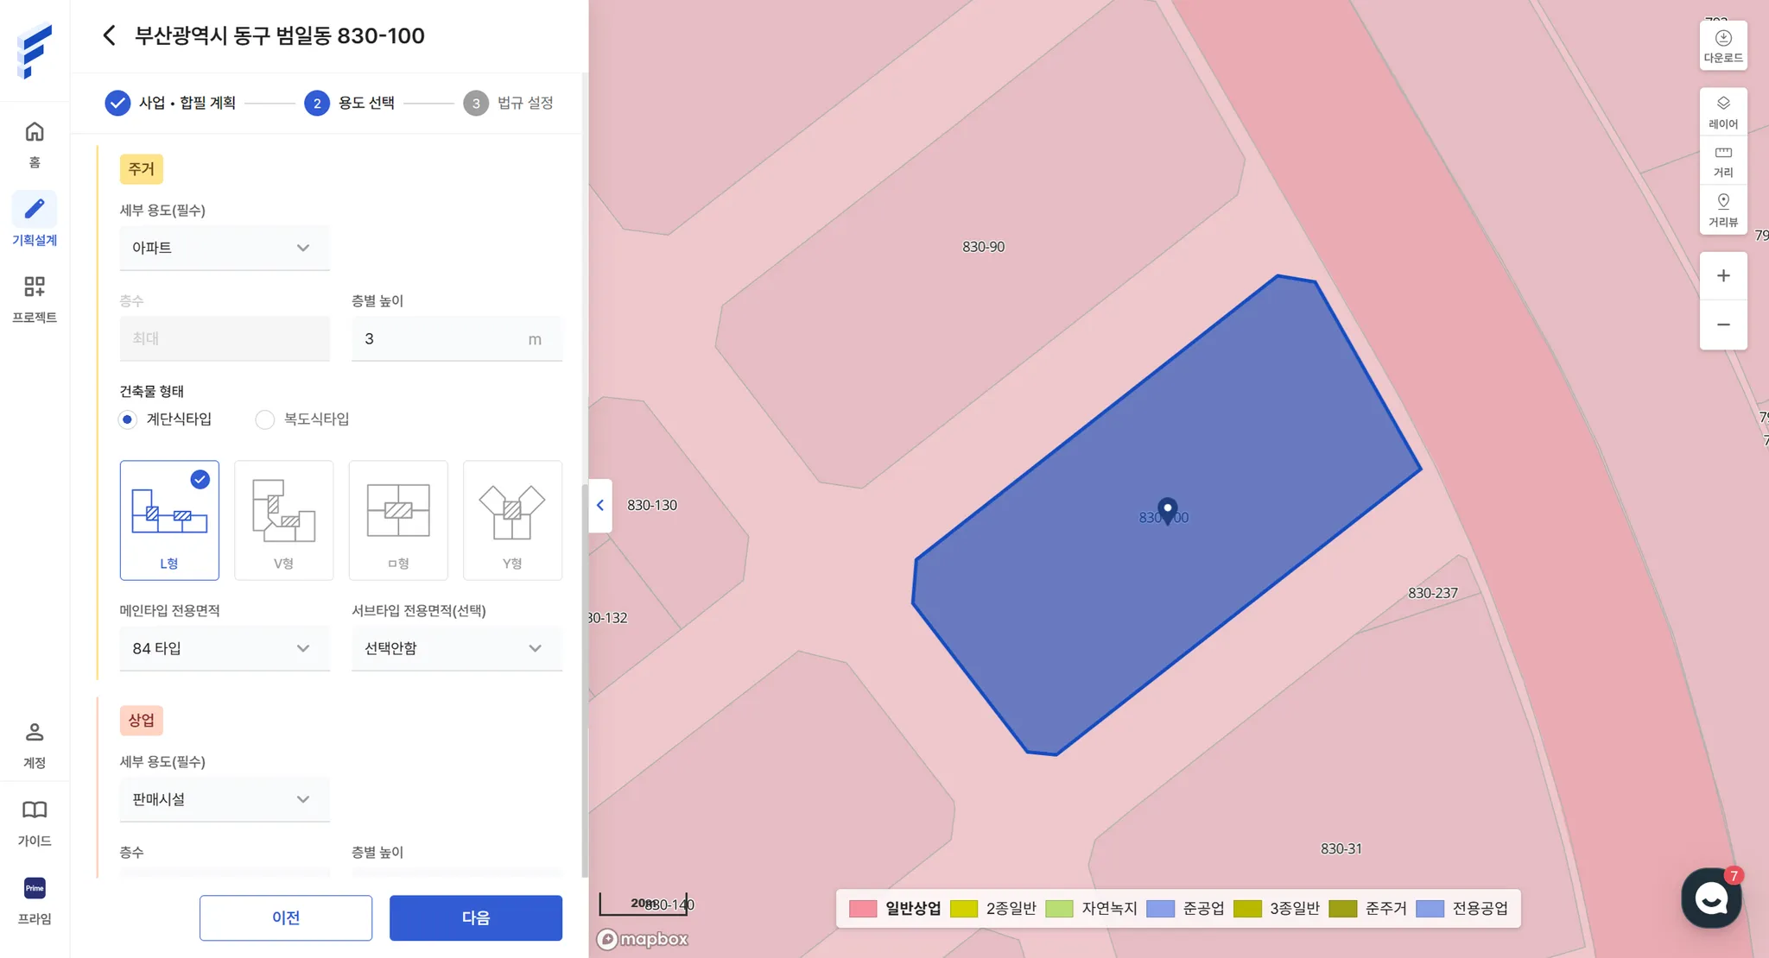This screenshot has height=958, width=1769.
Task: Go to step 3 법규 설정
Action: point(509,103)
